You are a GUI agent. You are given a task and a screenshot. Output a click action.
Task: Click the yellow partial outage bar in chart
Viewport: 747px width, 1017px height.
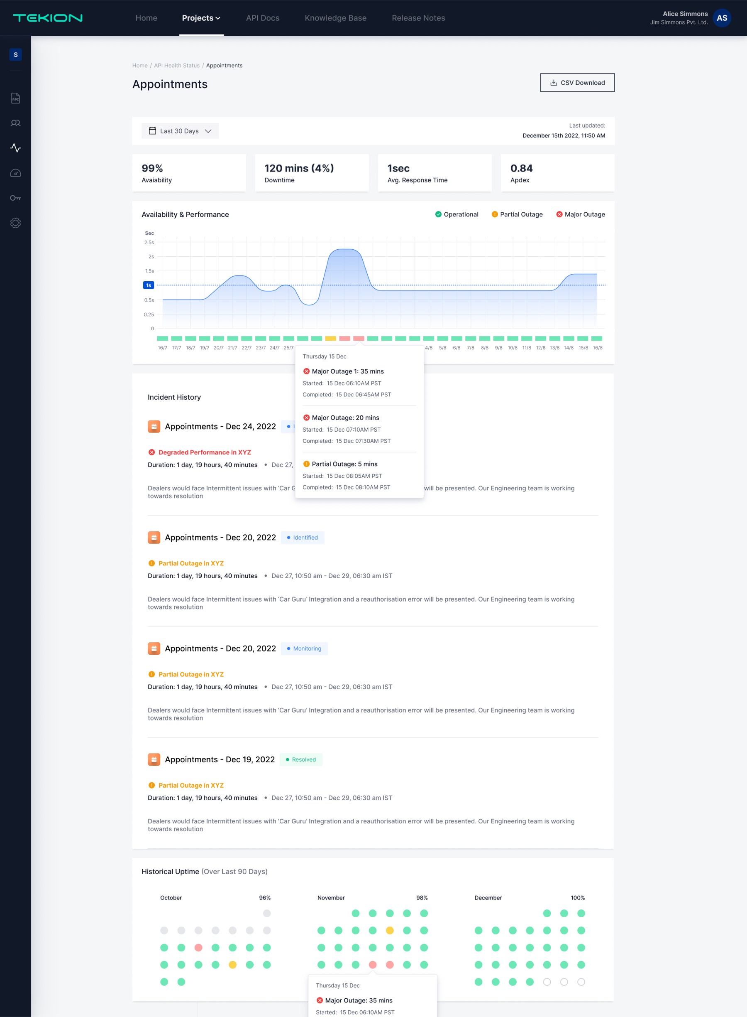point(330,339)
